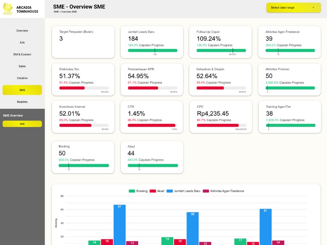
Task: Click the SME breadcrumb link in header
Action: [56, 12]
